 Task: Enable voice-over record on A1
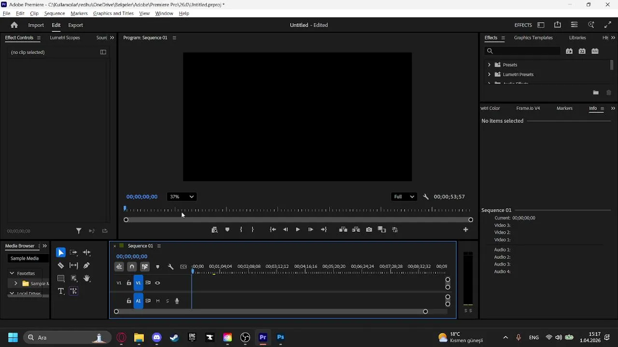point(177,301)
